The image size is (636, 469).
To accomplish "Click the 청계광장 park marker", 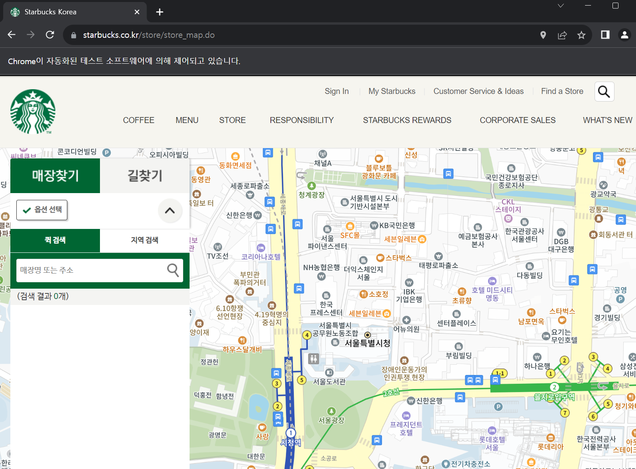I will (x=311, y=186).
